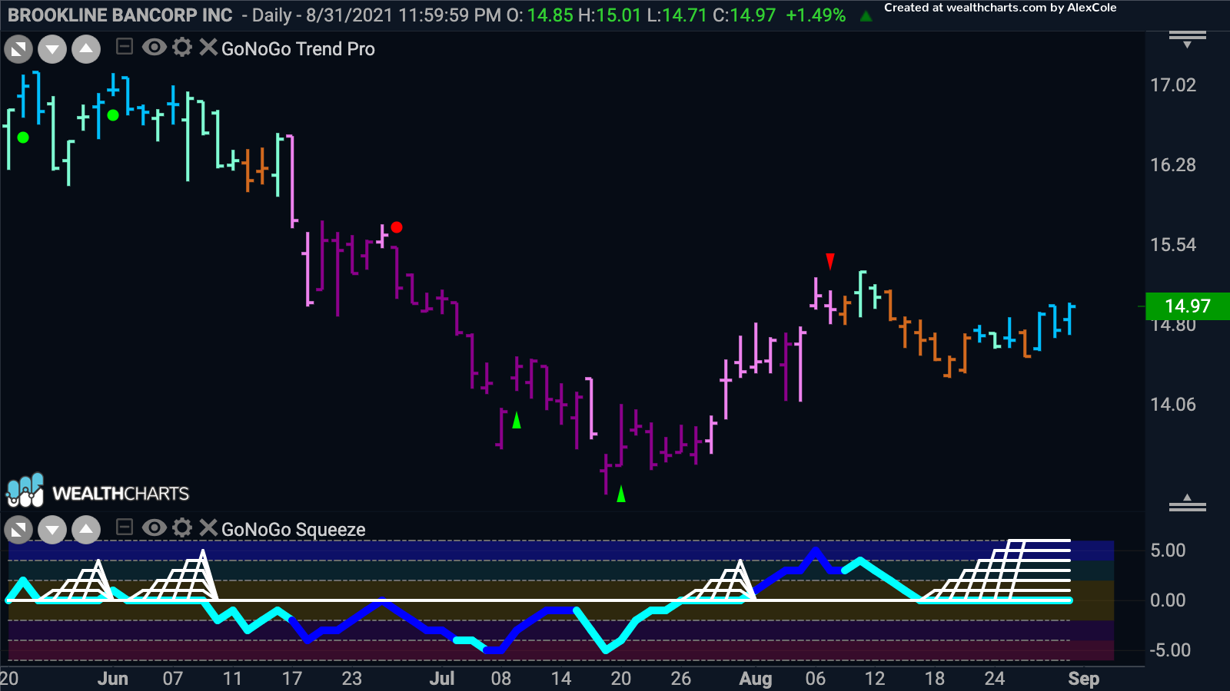Open GoNoGo Trend Pro settings gear
Viewport: 1230px width, 691px height.
pos(182,48)
